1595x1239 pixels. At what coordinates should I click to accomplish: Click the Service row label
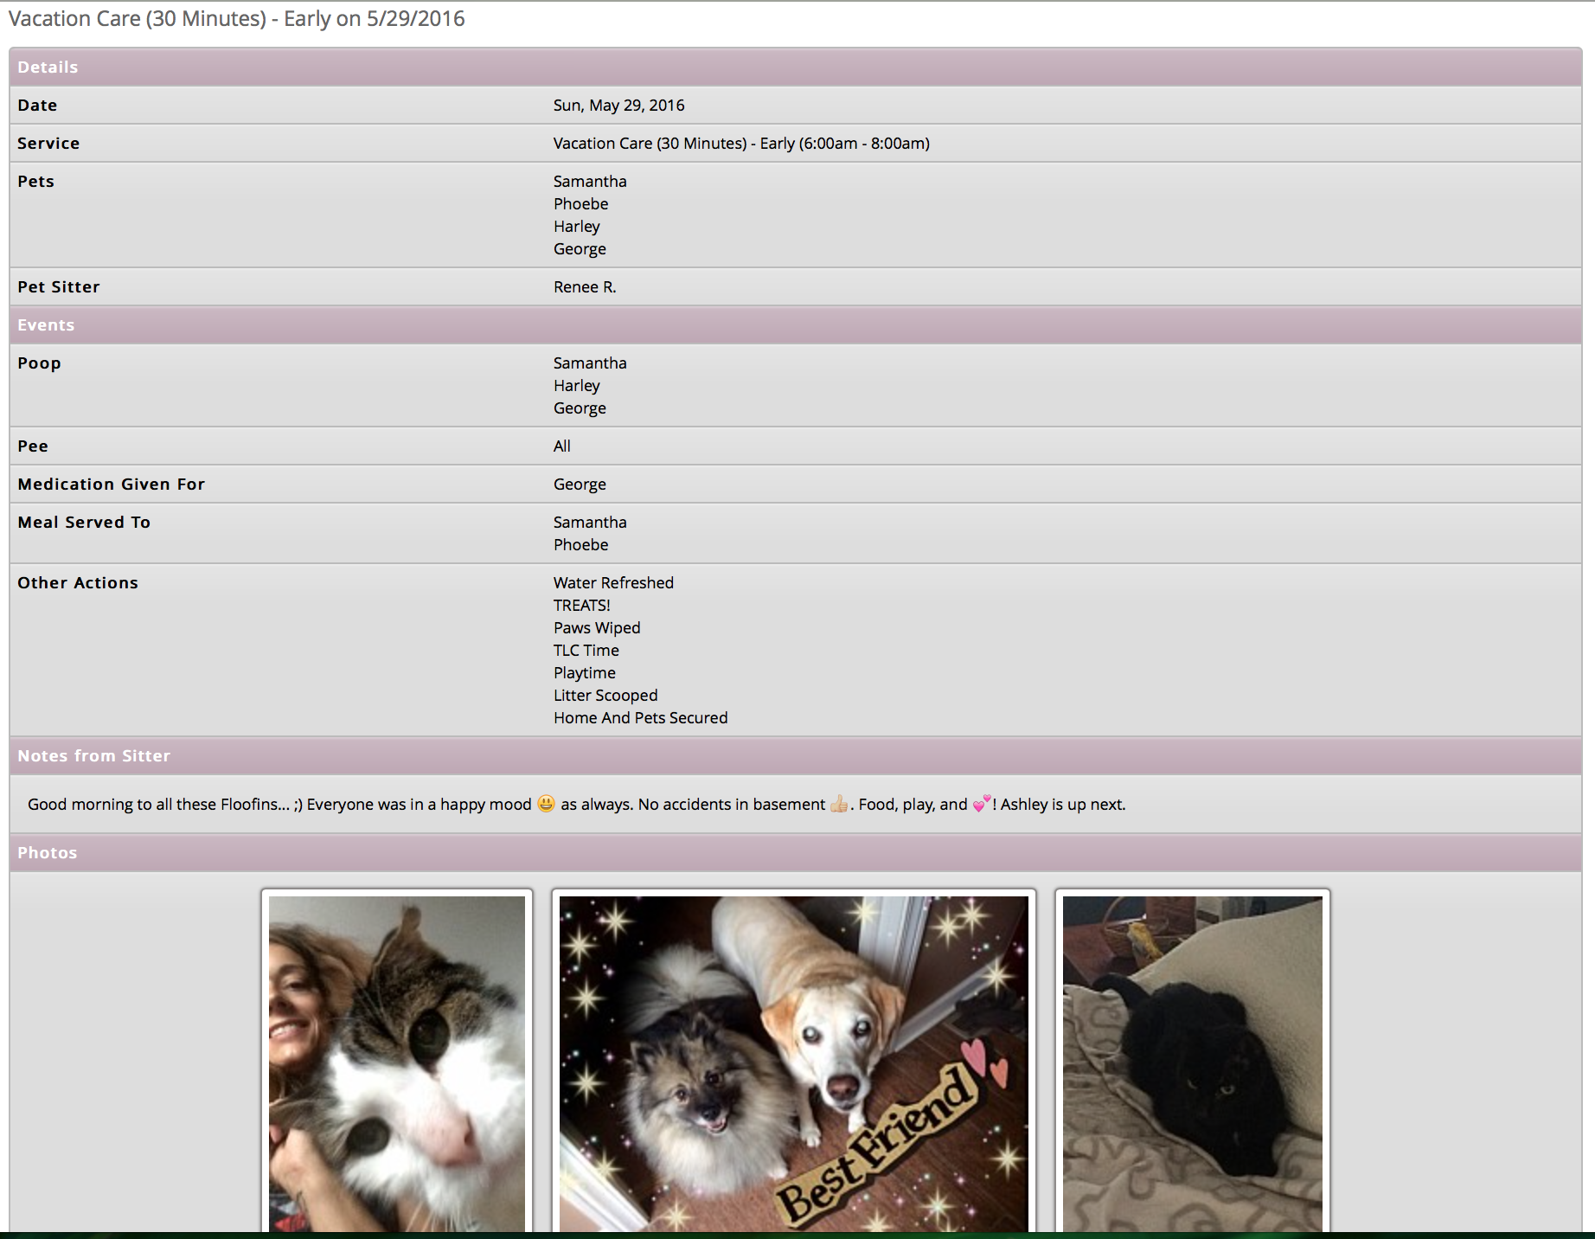(x=48, y=143)
